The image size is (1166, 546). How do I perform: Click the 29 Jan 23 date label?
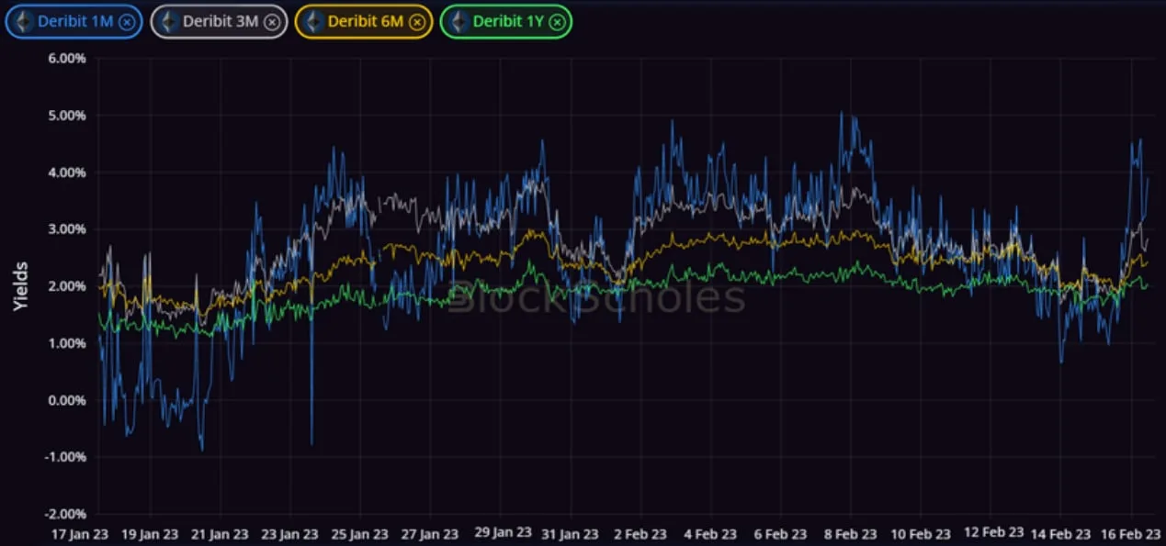pyautogui.click(x=504, y=532)
